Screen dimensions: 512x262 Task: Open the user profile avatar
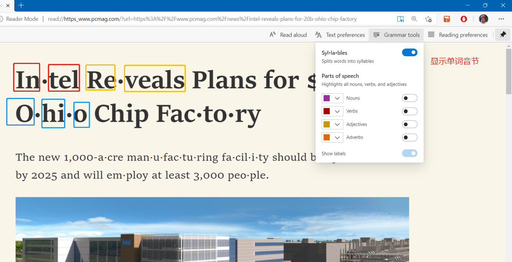click(x=483, y=19)
